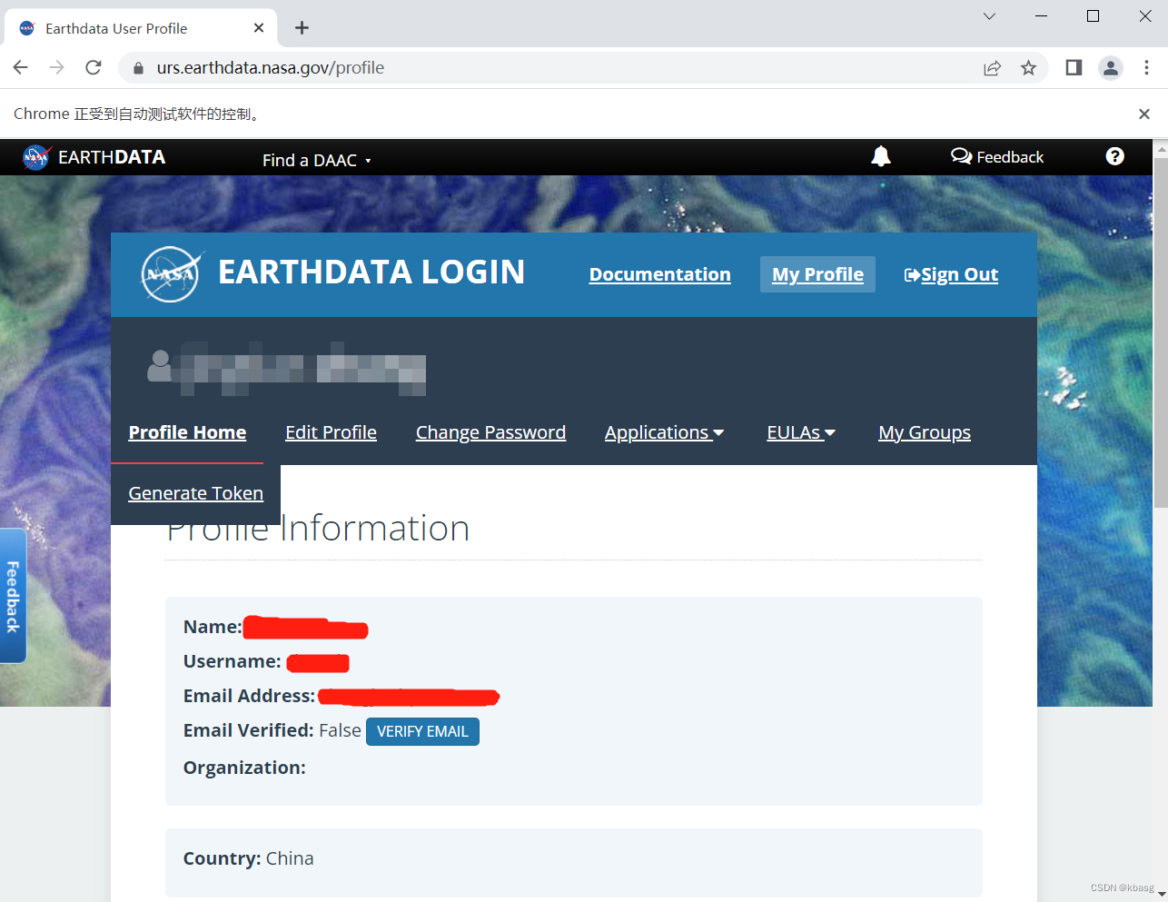Expand the Find a DAAC dropdown

317,160
